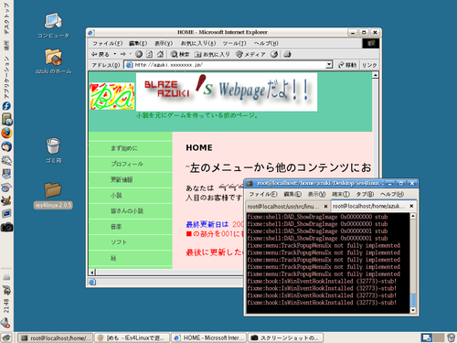Close the root@localhost:/home/azuk... terminal tab
This screenshot has width=457, height=343.
click(x=411, y=206)
